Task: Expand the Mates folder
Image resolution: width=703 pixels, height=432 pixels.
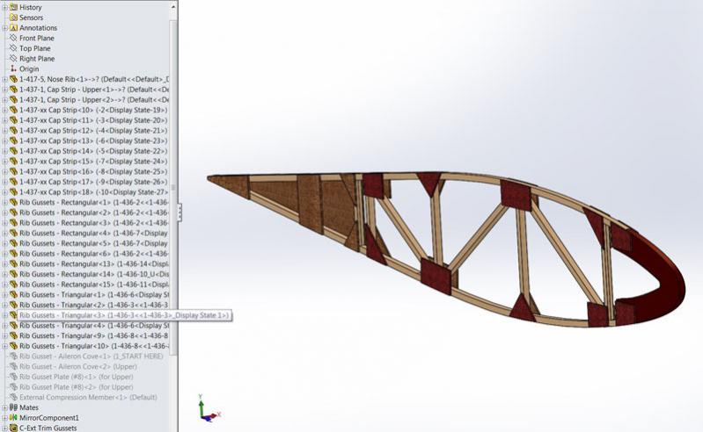Action: (x=5, y=407)
